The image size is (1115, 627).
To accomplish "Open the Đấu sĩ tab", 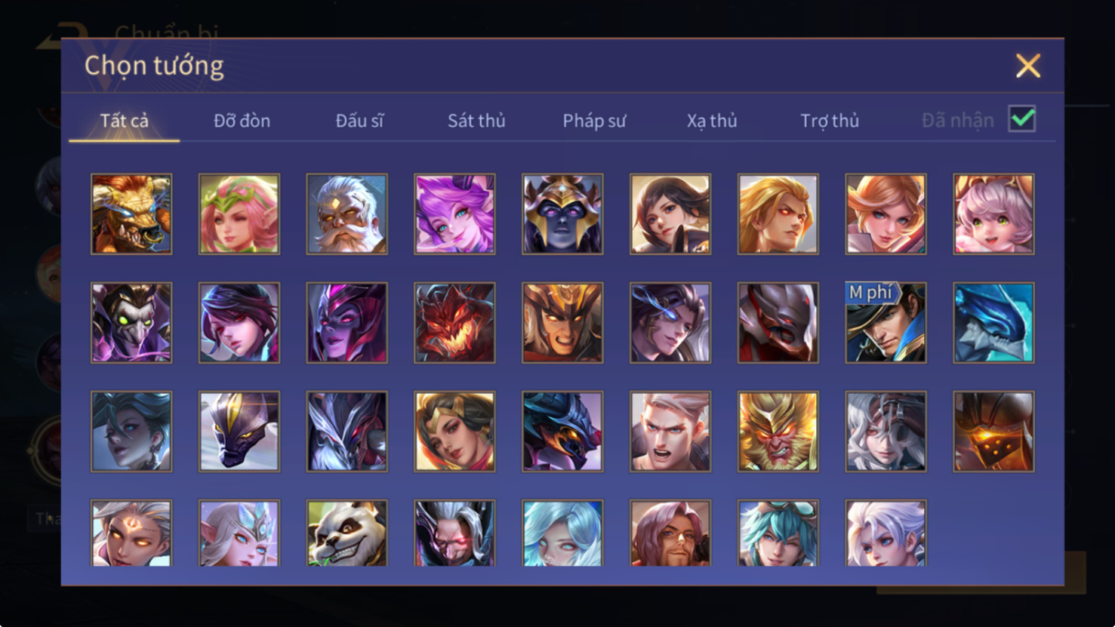I will [x=359, y=121].
